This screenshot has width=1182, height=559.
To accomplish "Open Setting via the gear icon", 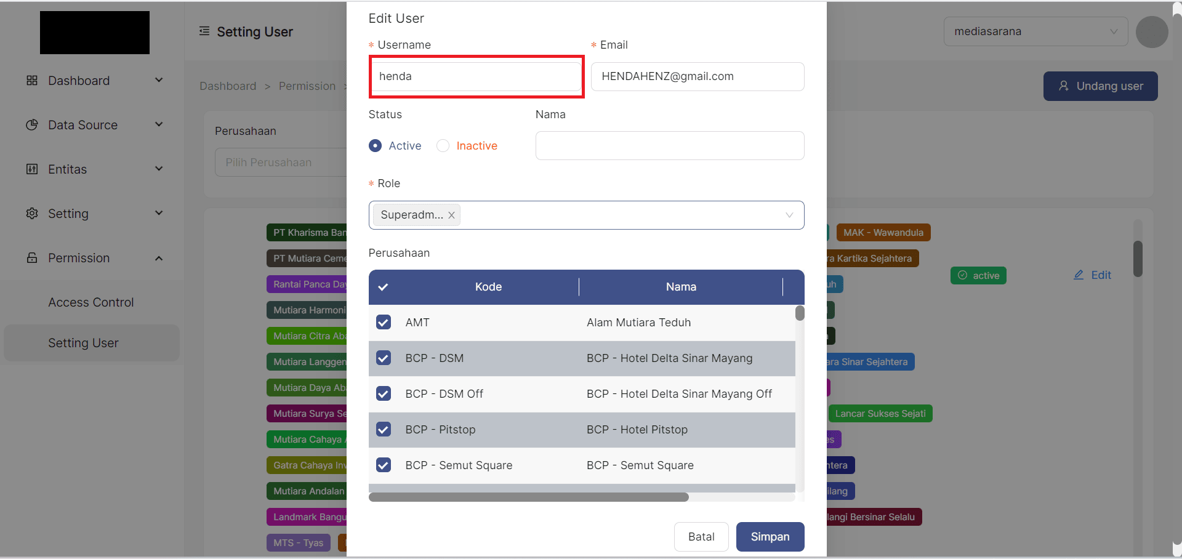I will pos(31,213).
